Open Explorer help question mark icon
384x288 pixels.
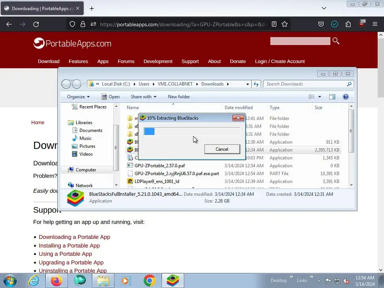coord(345,97)
